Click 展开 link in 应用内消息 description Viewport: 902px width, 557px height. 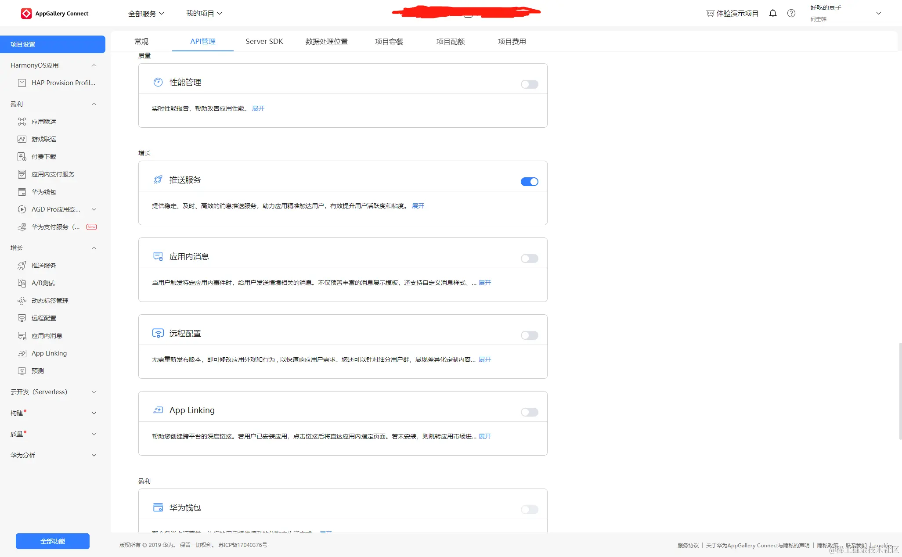click(x=485, y=283)
